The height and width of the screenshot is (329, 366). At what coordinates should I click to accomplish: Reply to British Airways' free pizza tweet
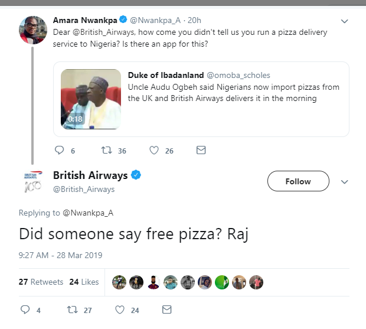pos(25,310)
